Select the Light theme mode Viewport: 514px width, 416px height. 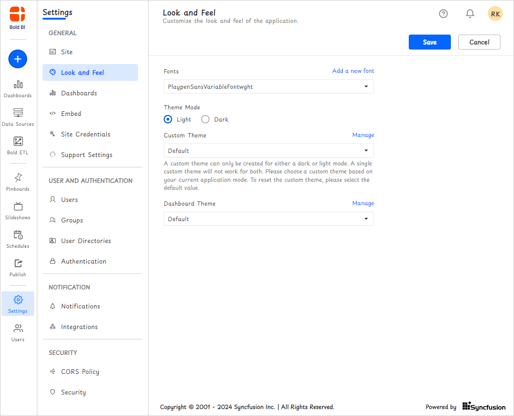pyautogui.click(x=168, y=119)
